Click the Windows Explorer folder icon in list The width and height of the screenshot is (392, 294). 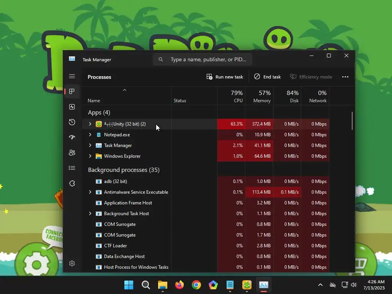pos(99,156)
